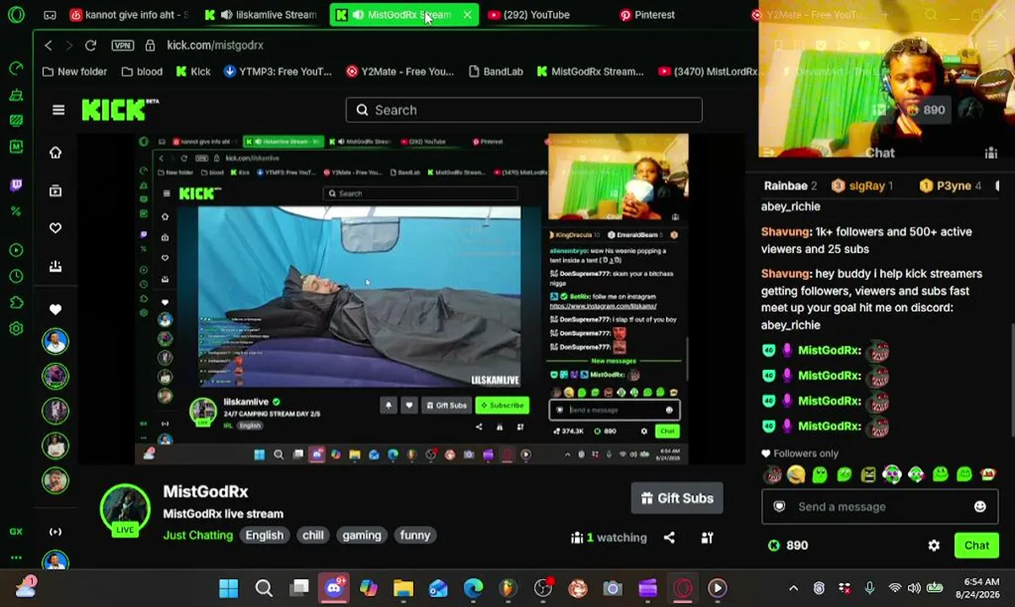
Task: Switch to (292) YouTube tab
Action: (537, 14)
